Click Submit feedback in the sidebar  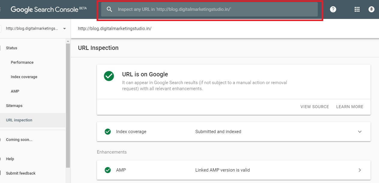click(21, 173)
